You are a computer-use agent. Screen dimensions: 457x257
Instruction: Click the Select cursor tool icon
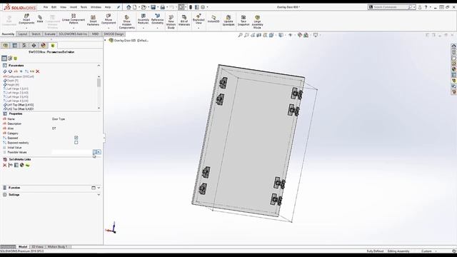click(181, 7)
